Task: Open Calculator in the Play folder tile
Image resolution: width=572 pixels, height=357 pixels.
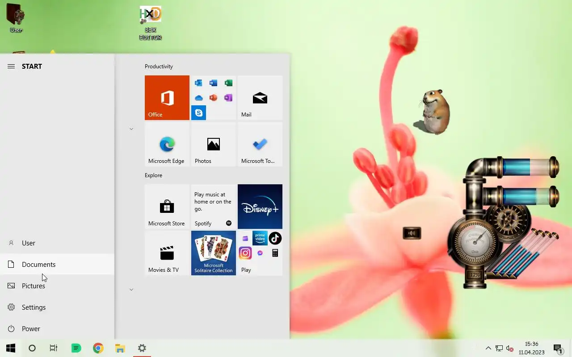Action: pos(275,253)
